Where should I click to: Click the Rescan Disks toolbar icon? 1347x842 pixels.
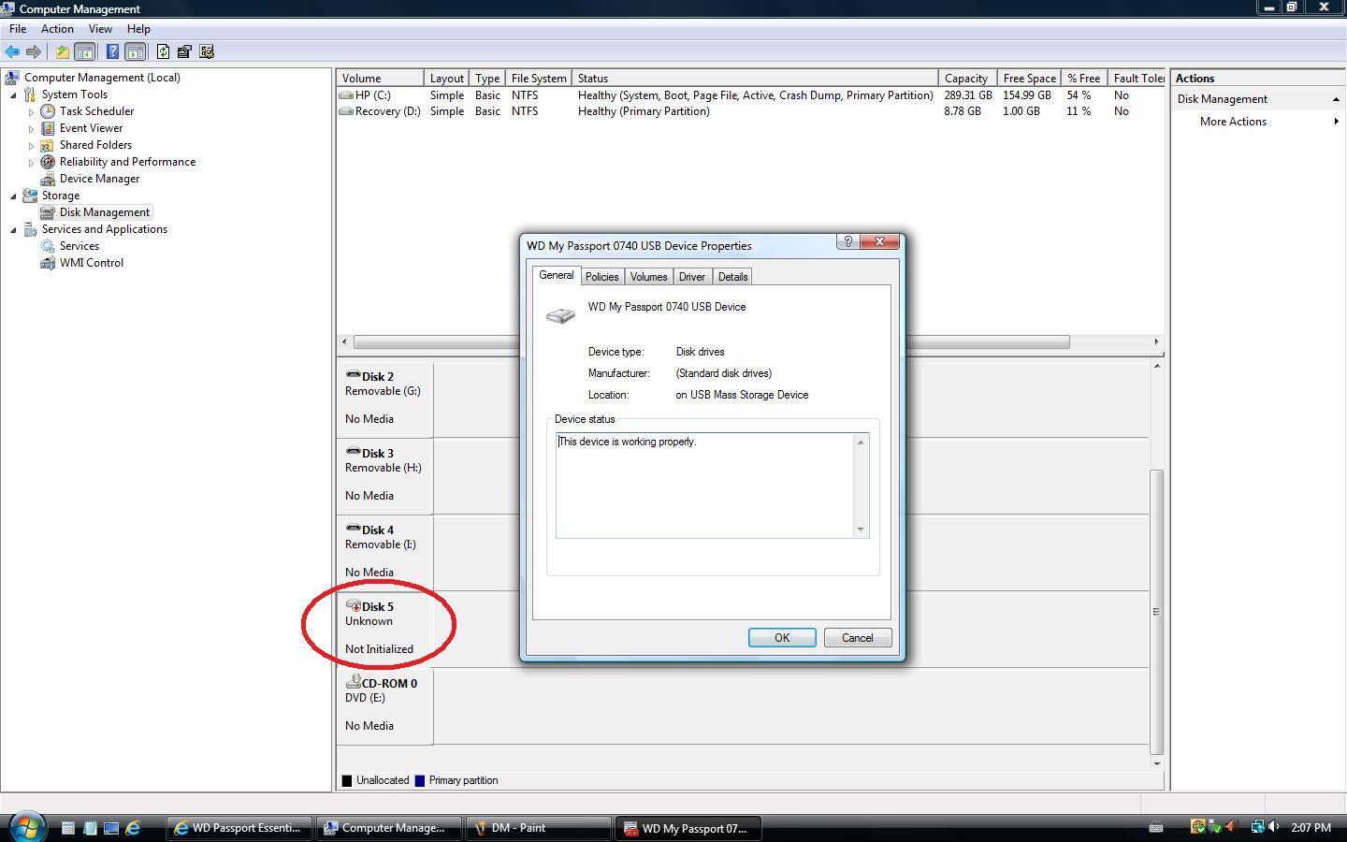point(184,51)
